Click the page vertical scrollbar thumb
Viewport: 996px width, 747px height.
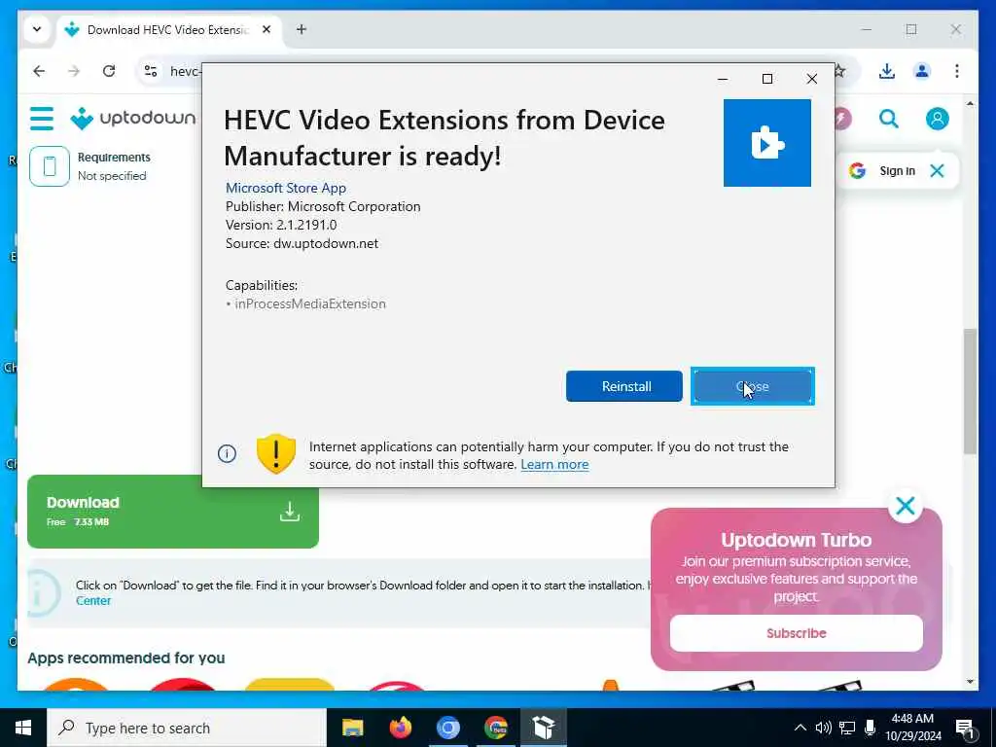[x=970, y=391]
